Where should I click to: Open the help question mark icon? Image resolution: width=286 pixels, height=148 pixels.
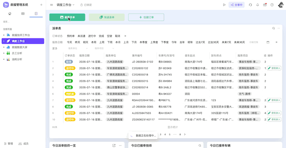click(272, 5)
